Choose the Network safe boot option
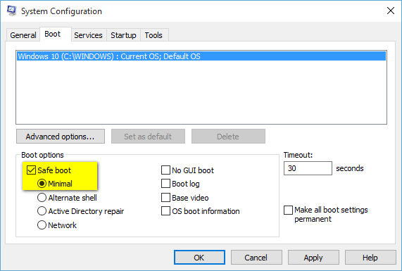The image size is (402, 271). tap(42, 225)
